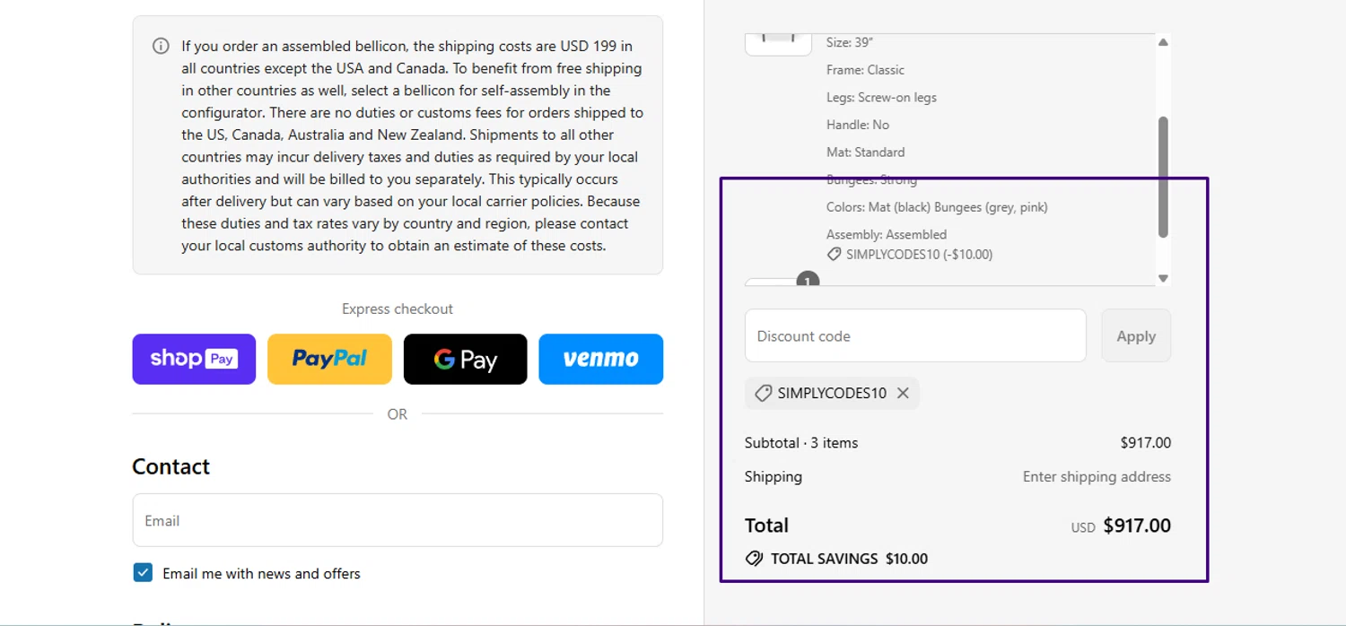Check out with PayPal

pos(329,359)
